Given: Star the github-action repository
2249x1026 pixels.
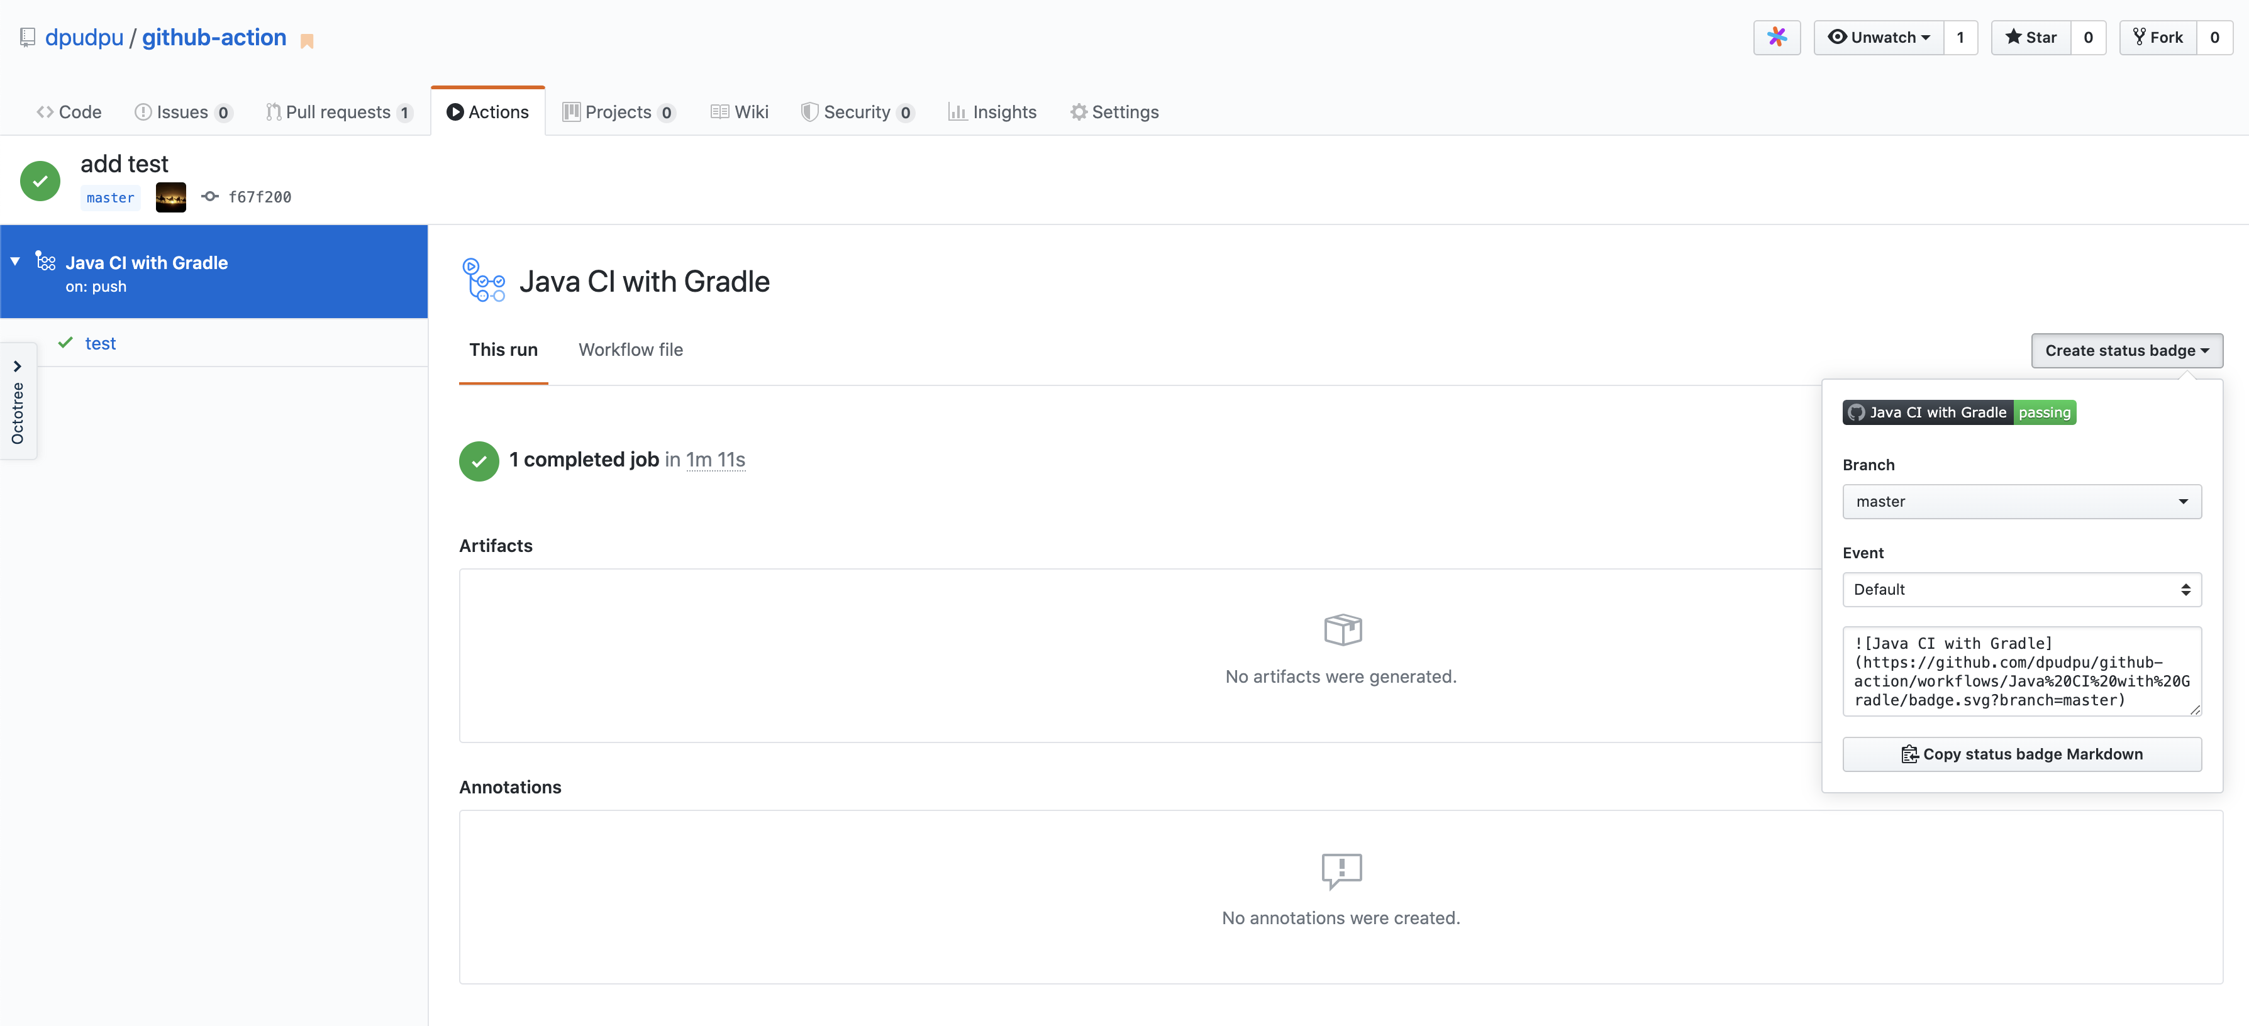Looking at the screenshot, I should point(2031,38).
